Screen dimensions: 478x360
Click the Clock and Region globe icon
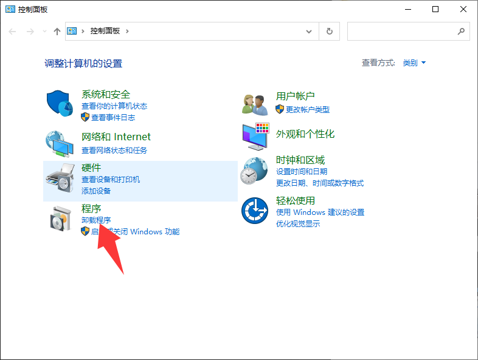pos(254,170)
